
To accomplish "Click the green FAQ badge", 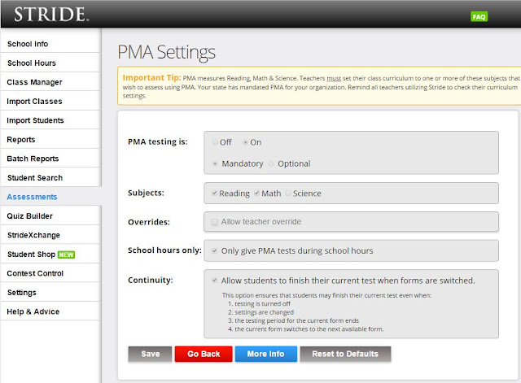I will coord(479,16).
